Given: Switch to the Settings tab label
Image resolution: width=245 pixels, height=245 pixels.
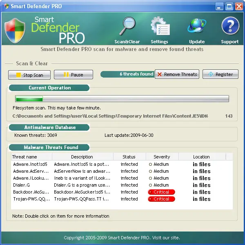Looking at the screenshot, I should coord(159,42).
